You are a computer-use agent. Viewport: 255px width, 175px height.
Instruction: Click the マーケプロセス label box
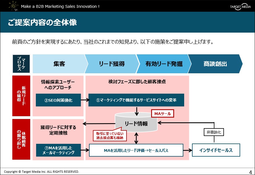click(21, 64)
